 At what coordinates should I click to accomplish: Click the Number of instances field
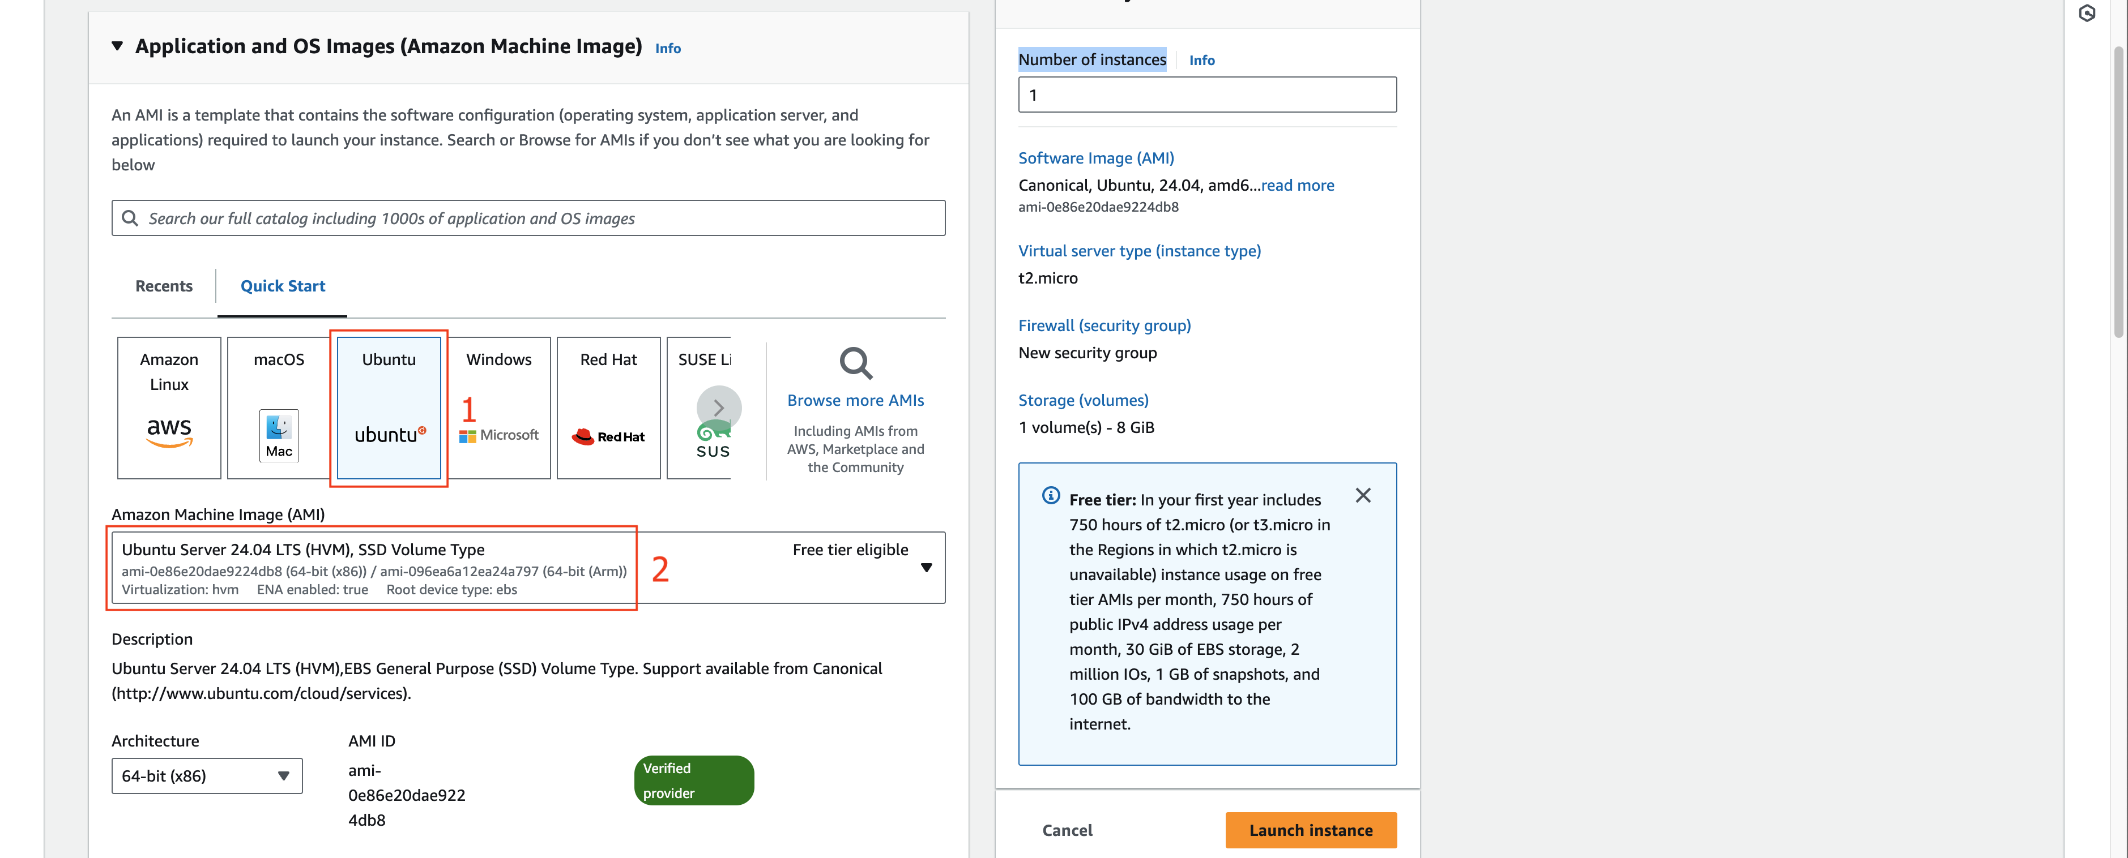pos(1207,95)
